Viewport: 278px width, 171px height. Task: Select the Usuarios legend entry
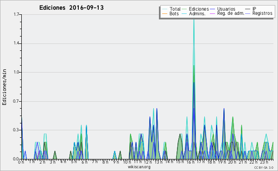point(226,9)
